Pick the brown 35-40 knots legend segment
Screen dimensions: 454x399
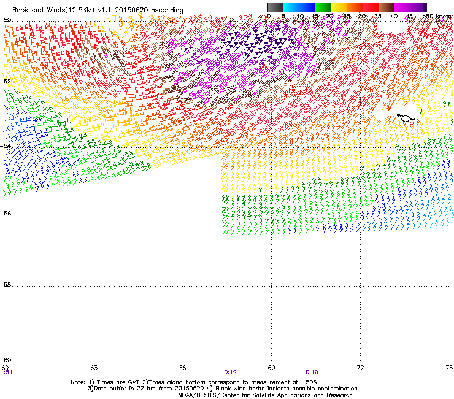[387, 7]
